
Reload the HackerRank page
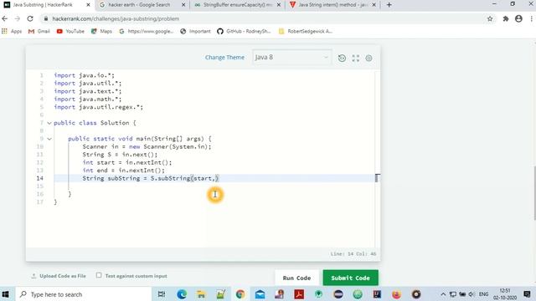click(30, 18)
